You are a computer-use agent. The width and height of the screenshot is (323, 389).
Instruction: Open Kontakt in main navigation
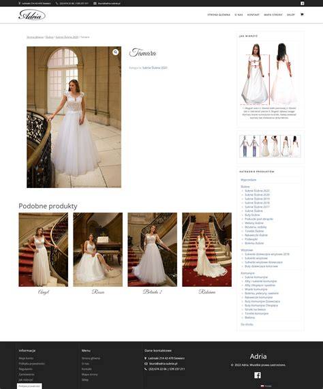[253, 15]
